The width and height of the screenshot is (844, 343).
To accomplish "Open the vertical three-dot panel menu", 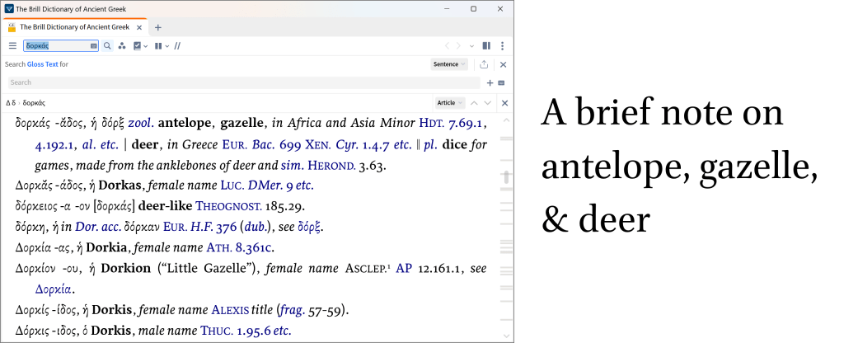I will [x=502, y=45].
